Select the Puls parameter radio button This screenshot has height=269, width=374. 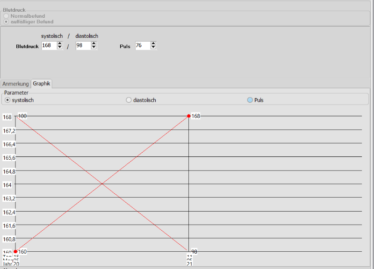click(x=250, y=100)
